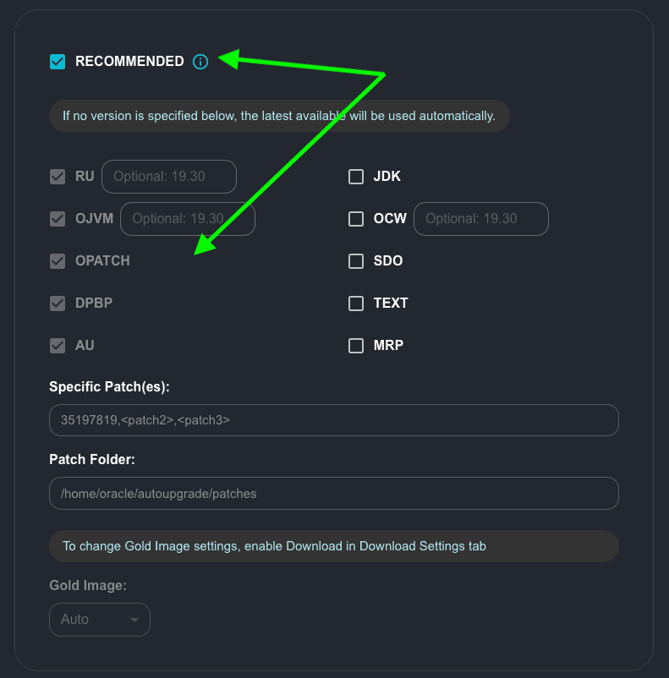The image size is (669, 678).
Task: Toggle the OPATCH checkbox
Action: click(x=58, y=261)
